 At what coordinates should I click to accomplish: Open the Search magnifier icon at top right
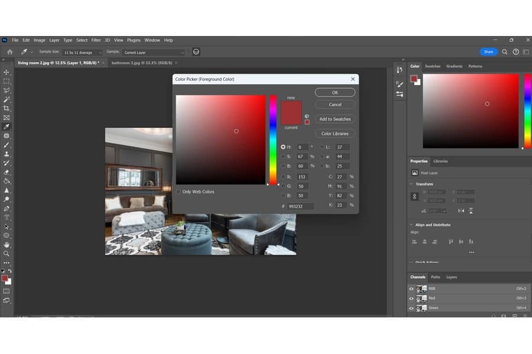click(x=505, y=52)
